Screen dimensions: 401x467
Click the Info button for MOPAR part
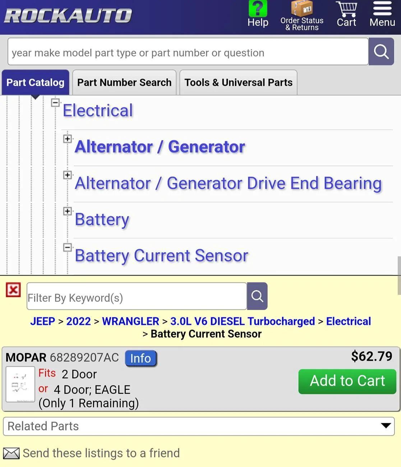click(140, 358)
